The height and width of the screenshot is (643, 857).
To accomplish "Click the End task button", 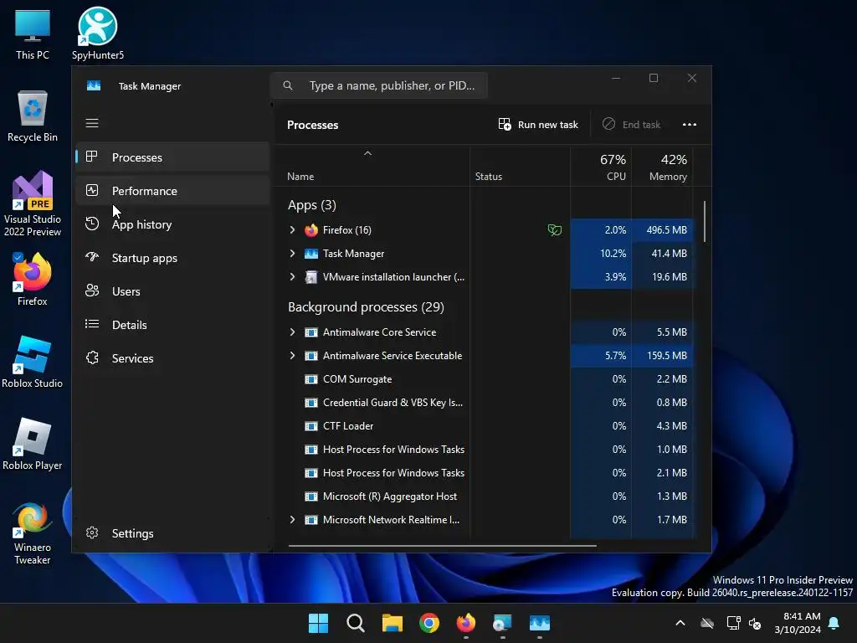I will [x=631, y=125].
